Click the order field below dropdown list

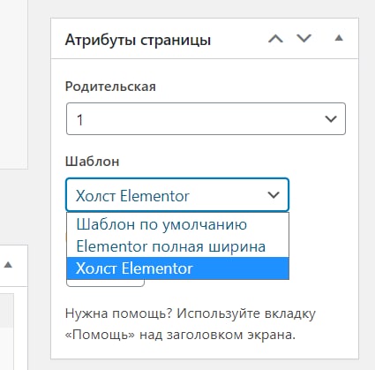pyautogui.click(x=105, y=283)
